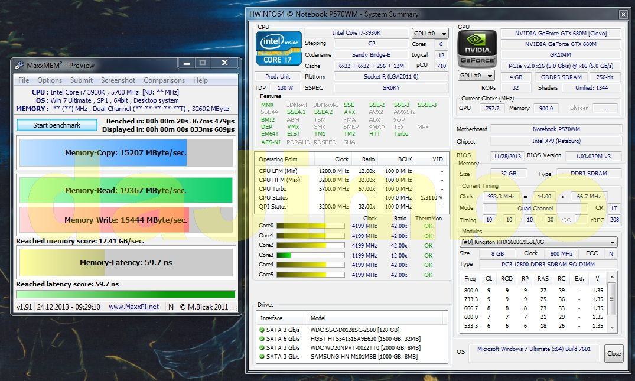Viewport: 635px width, 381px height.
Task: Click the status icon for HGST HTS541515A9E630 drive
Action: pyautogui.click(x=262, y=339)
